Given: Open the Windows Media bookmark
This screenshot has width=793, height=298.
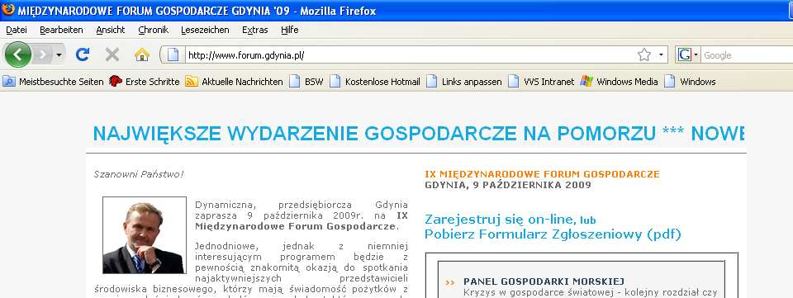Looking at the screenshot, I should pyautogui.click(x=619, y=82).
